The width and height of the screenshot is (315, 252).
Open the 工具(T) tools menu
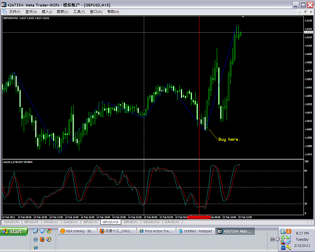pyautogui.click(x=79, y=12)
